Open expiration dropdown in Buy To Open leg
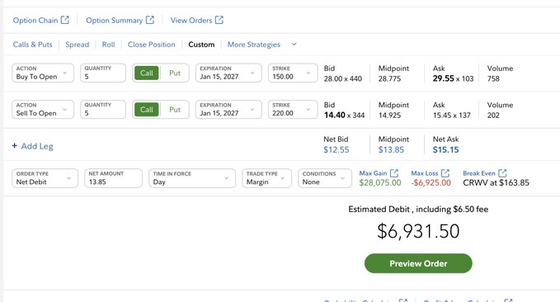 pyautogui.click(x=228, y=73)
